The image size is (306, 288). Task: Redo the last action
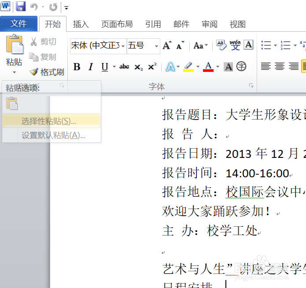coord(53,7)
